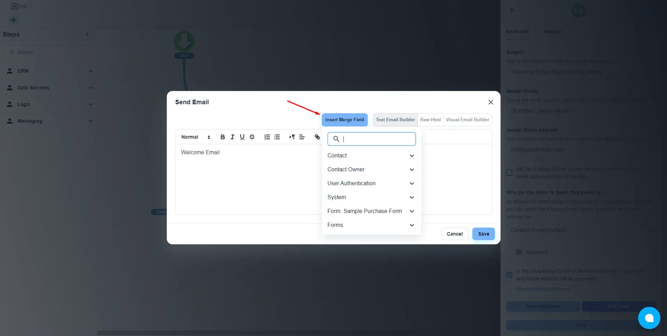667x336 pixels.
Task: Click the Save button in dialog
Action: pyautogui.click(x=483, y=234)
